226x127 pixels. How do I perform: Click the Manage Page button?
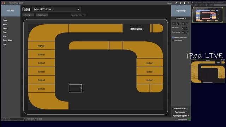[x=42, y=15]
